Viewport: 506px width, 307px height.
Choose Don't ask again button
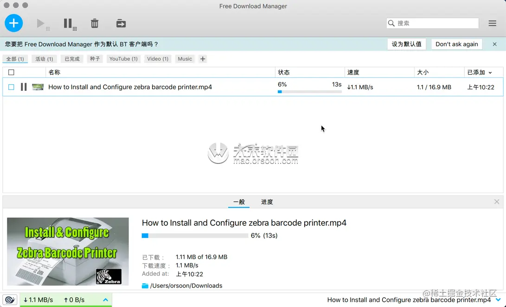click(x=457, y=44)
